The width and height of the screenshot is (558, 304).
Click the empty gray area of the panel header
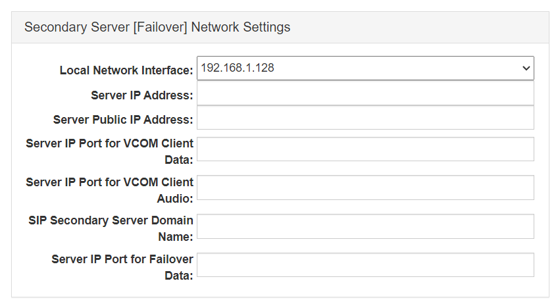tap(421, 28)
